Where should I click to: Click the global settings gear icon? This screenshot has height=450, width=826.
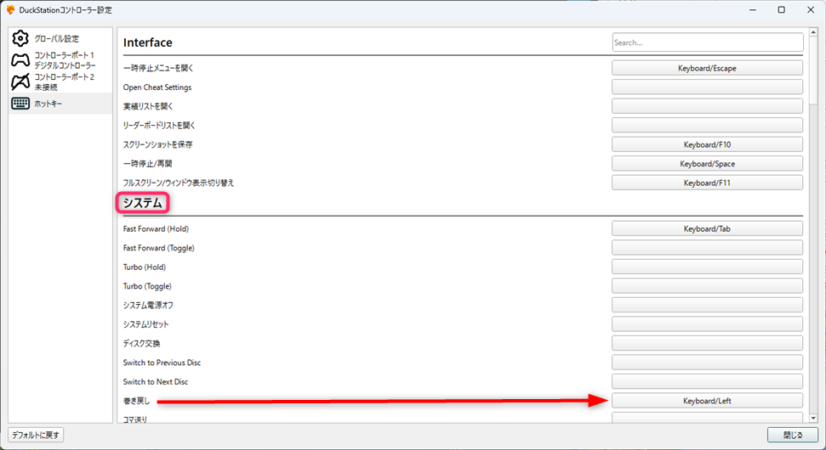coord(20,39)
